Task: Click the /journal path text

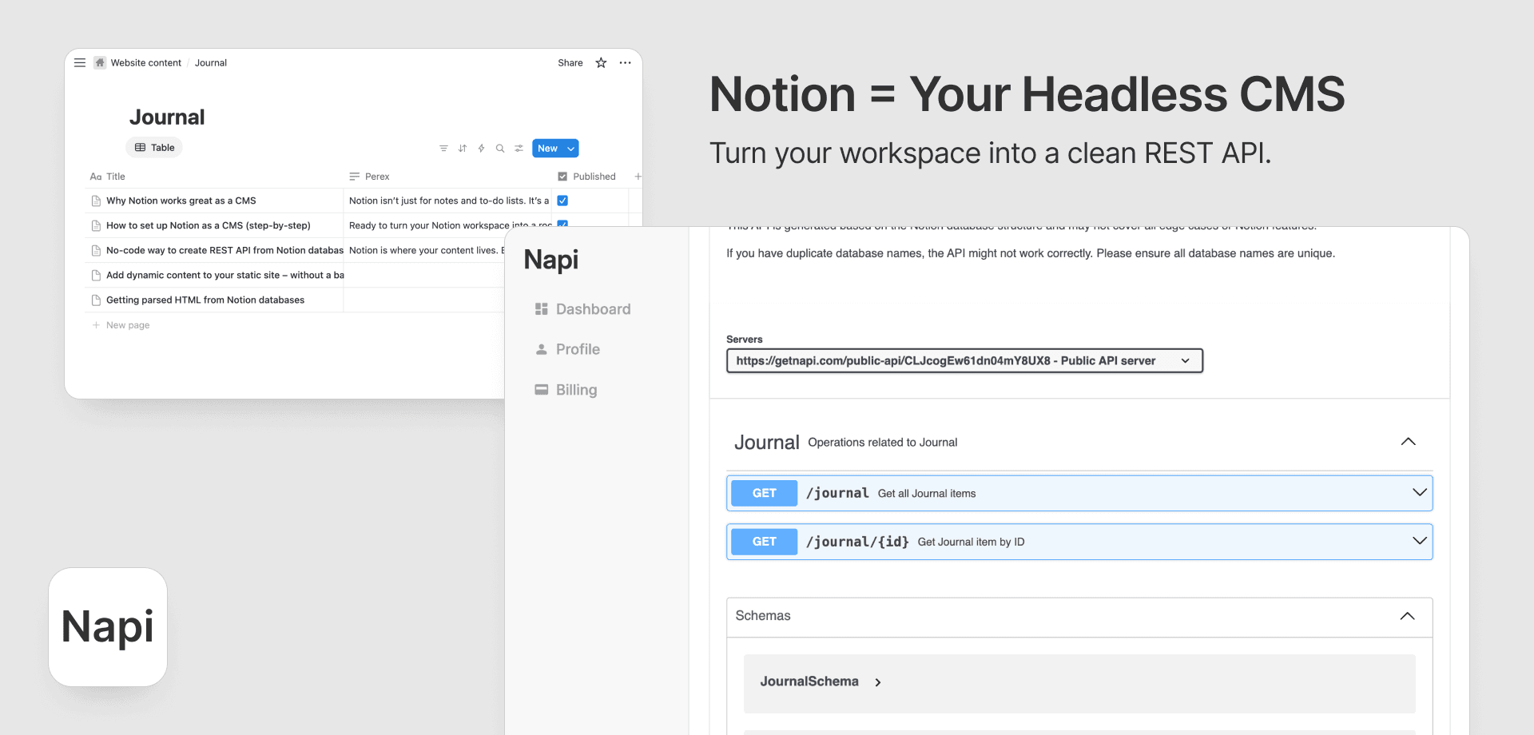Action: pos(837,494)
